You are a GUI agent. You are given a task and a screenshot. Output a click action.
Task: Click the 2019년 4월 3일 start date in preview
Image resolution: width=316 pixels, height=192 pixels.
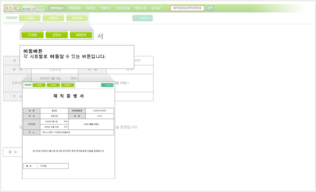coord(51,122)
